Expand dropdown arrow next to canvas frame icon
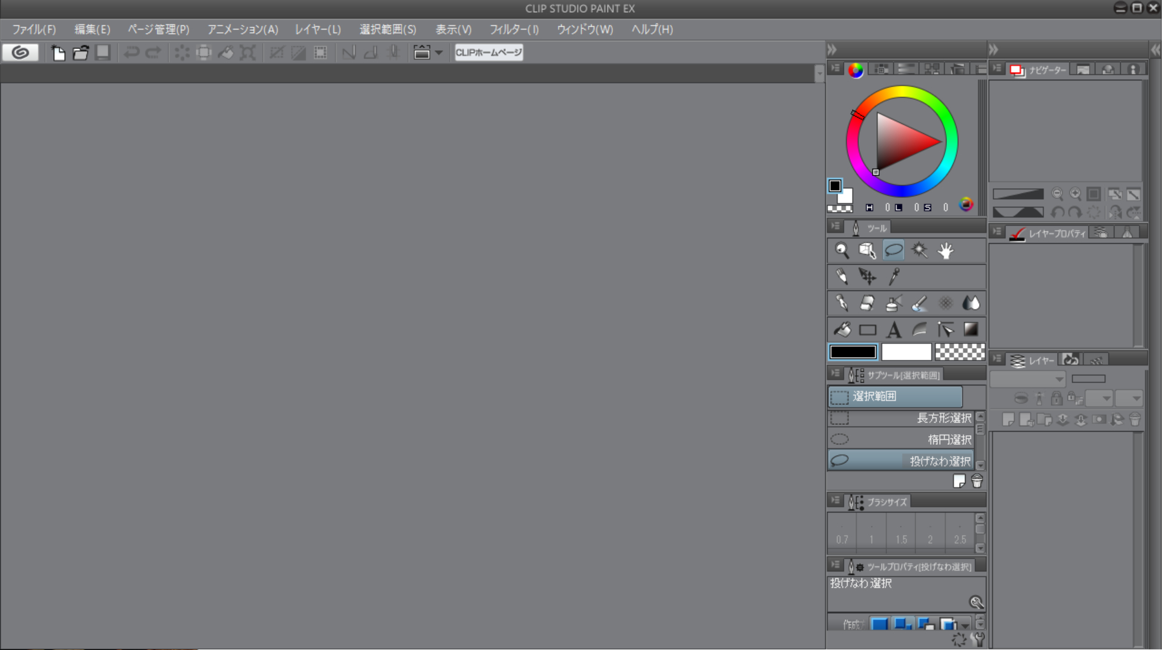1163x650 pixels. tap(439, 53)
